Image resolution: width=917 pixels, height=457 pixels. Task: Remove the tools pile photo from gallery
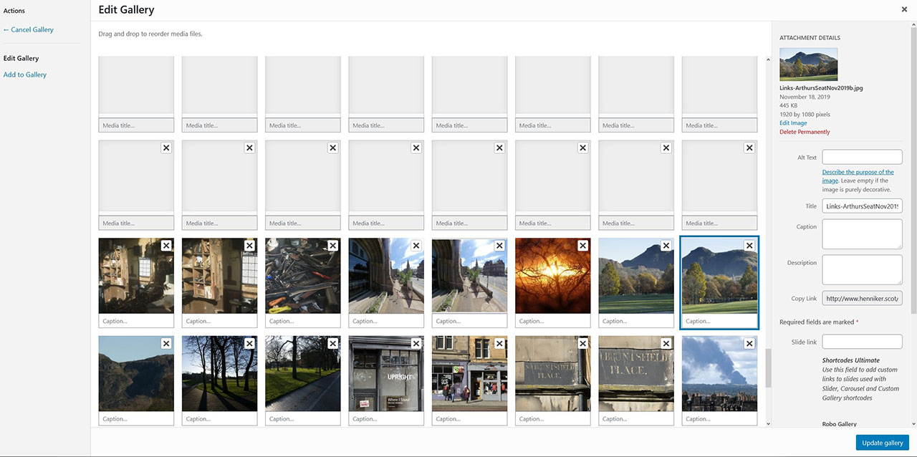[x=332, y=245]
